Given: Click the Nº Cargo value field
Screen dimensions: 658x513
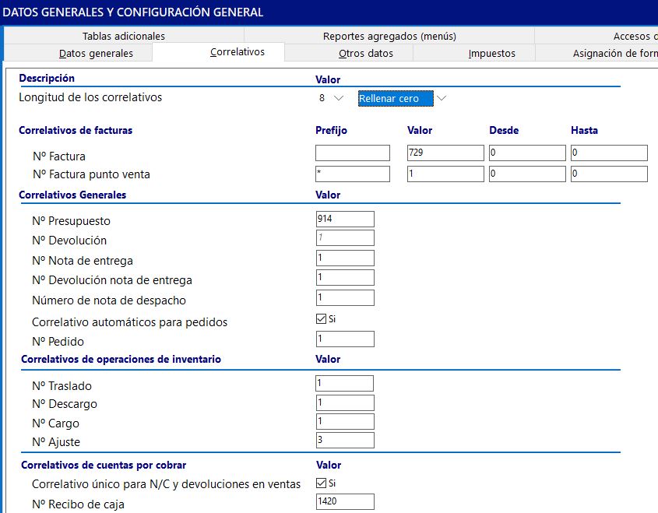Looking at the screenshot, I should [x=345, y=422].
